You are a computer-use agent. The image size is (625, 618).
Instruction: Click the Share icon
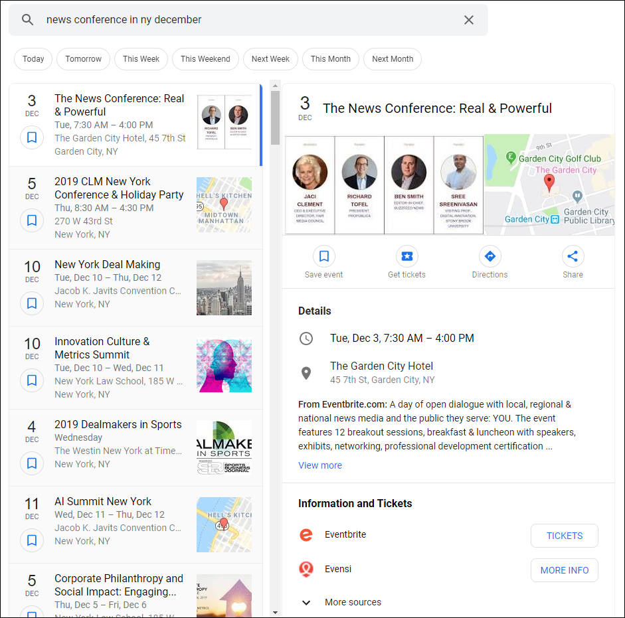573,256
